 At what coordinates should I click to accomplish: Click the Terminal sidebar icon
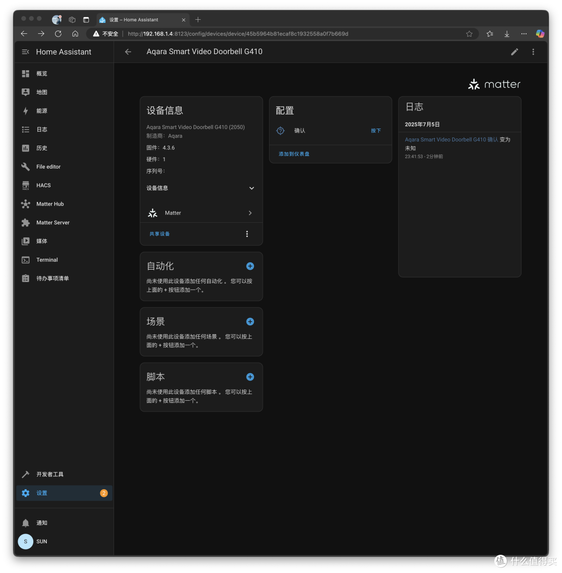click(x=25, y=260)
